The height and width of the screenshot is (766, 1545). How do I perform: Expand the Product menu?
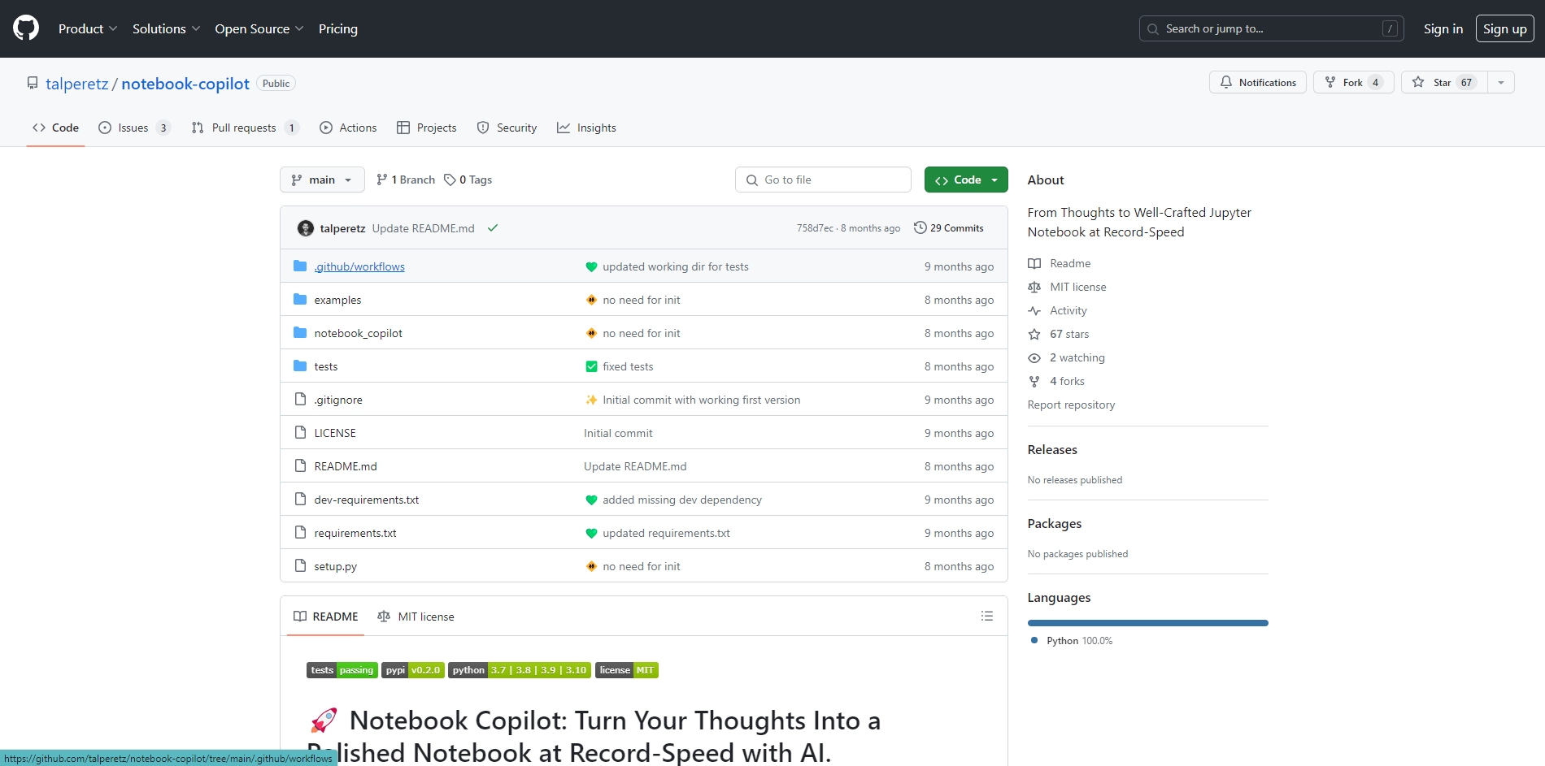88,28
